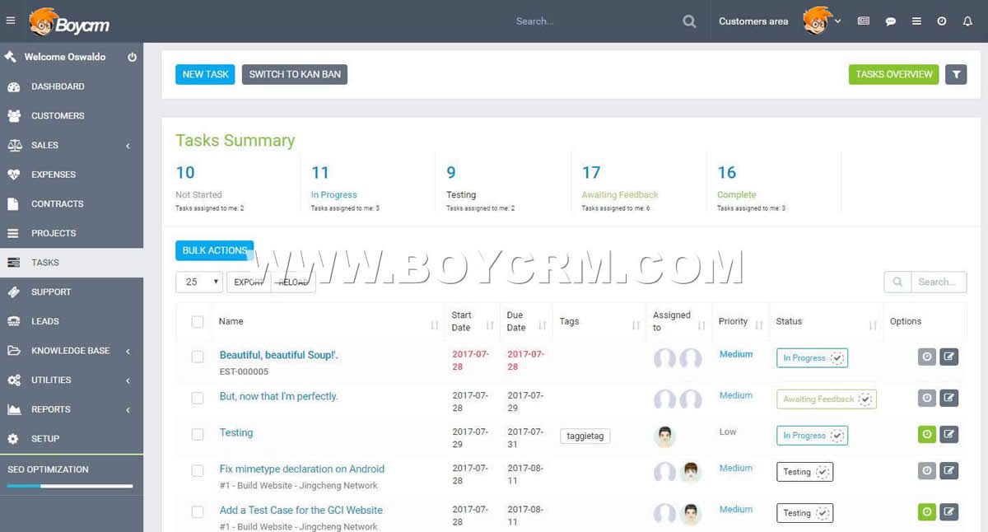988x532 pixels.
Task: Open Customers in the sidebar
Action: click(x=58, y=116)
